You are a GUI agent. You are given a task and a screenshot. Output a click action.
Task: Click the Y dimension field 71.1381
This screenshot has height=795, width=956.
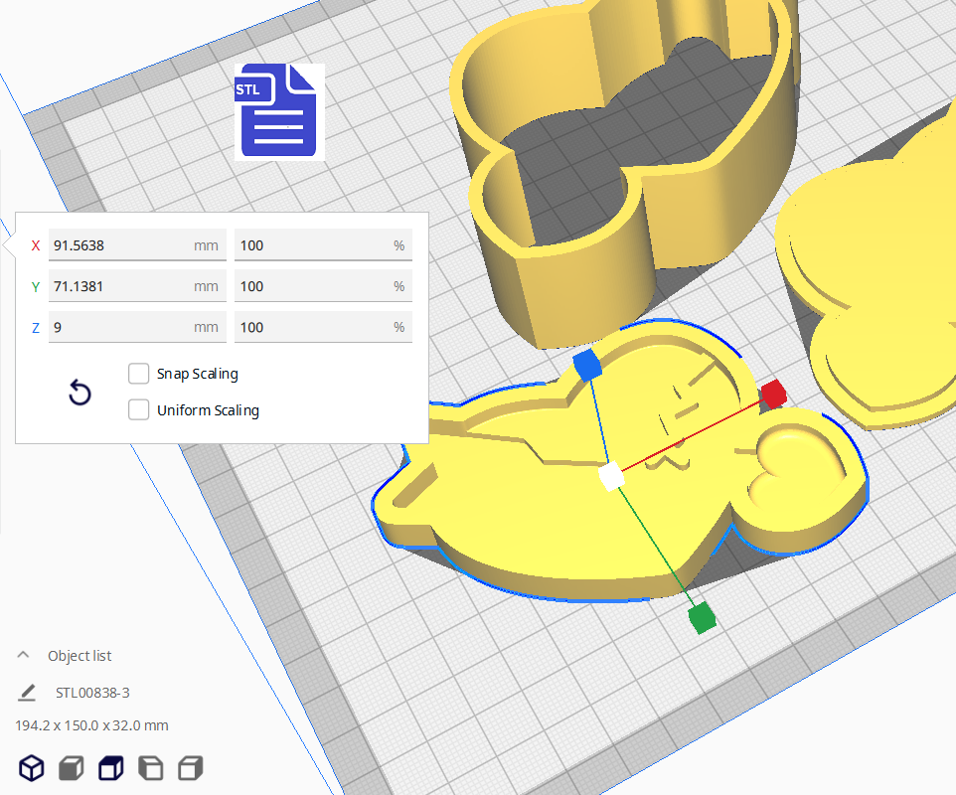click(119, 286)
